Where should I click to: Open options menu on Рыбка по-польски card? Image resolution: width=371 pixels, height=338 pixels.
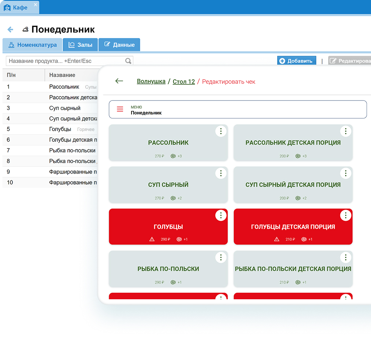[x=221, y=257]
